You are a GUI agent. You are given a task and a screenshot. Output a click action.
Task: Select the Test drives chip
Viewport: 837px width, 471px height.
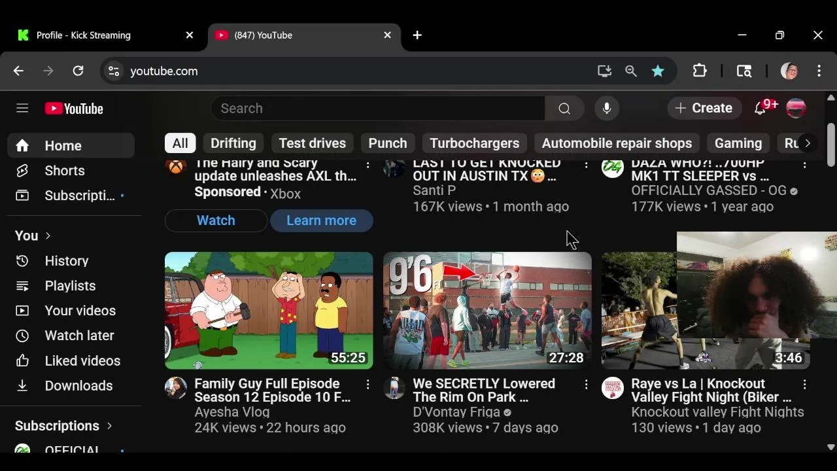point(313,143)
